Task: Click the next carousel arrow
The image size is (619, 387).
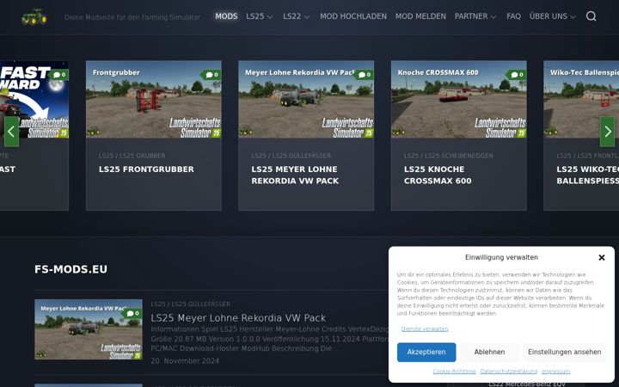Action: 607,132
